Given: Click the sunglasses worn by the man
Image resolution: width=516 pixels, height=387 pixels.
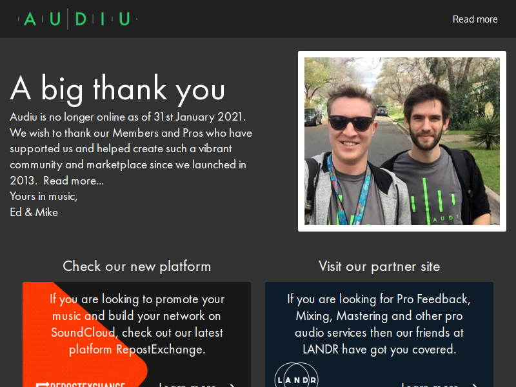Looking at the screenshot, I should pos(351,123).
